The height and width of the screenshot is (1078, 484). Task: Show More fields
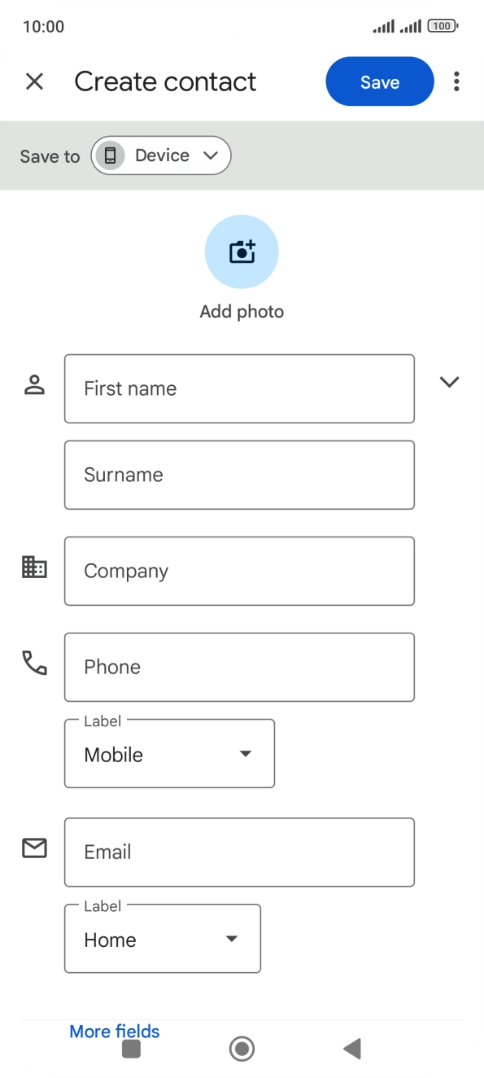(114, 1031)
